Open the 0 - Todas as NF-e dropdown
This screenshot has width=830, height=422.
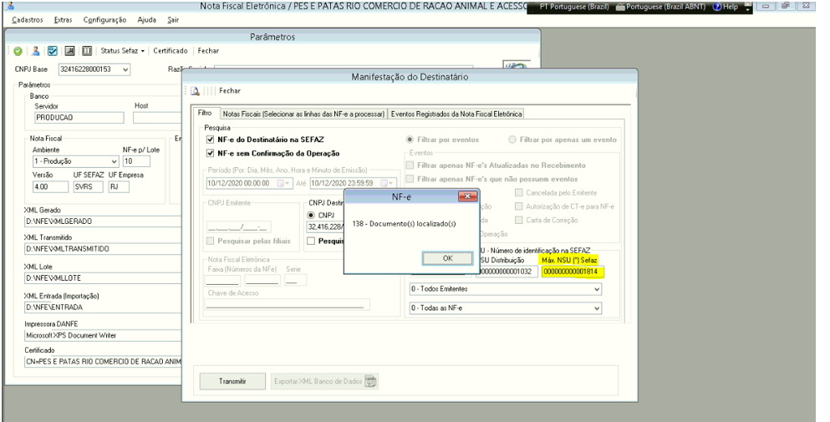[597, 308]
